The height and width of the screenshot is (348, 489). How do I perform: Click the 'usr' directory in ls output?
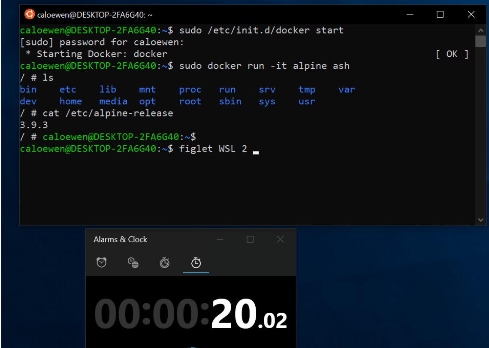coord(307,101)
